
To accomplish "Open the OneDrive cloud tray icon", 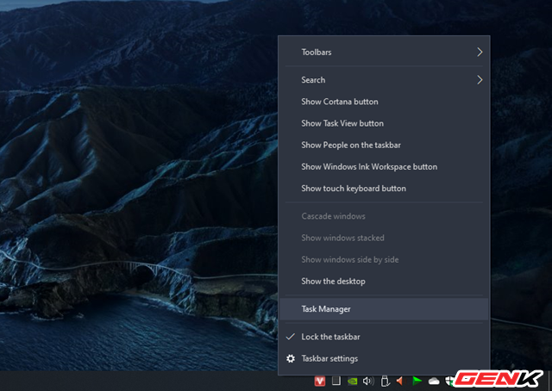I will tap(434, 381).
